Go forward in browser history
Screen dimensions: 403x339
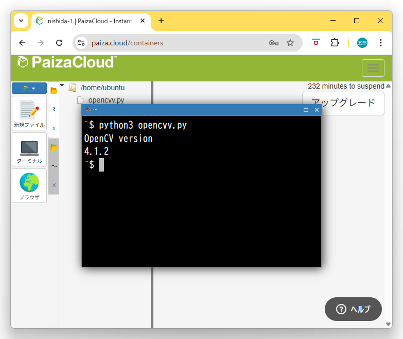click(41, 43)
